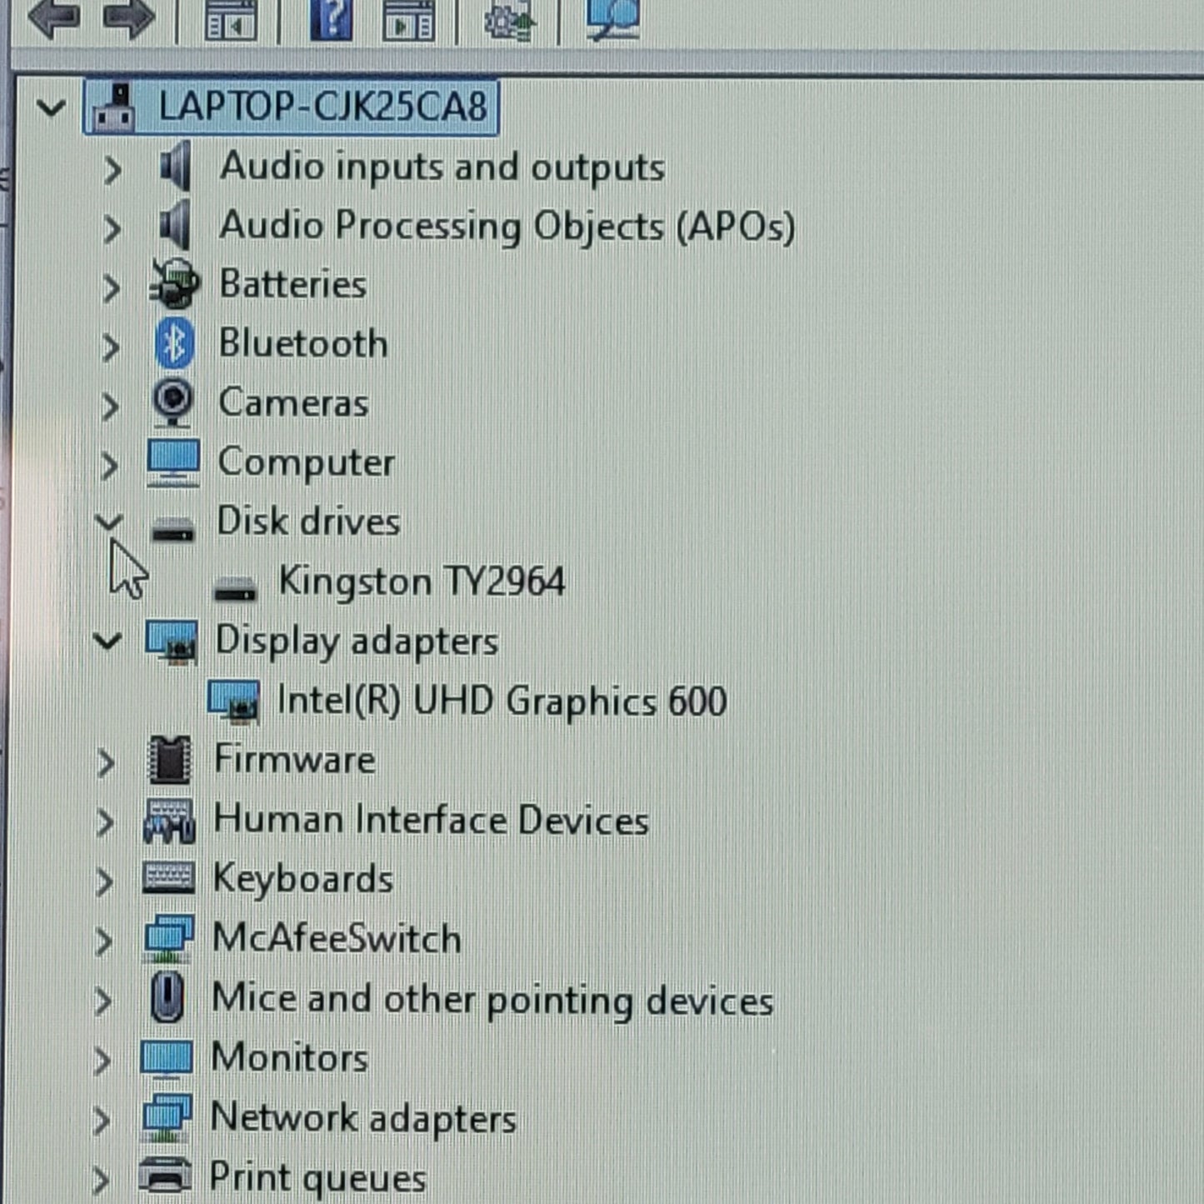Click the scan for hardware changes icon

(x=613, y=18)
